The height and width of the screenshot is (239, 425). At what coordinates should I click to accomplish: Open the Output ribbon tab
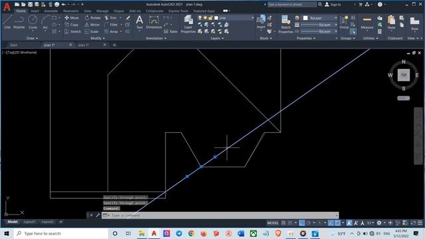(x=118, y=11)
